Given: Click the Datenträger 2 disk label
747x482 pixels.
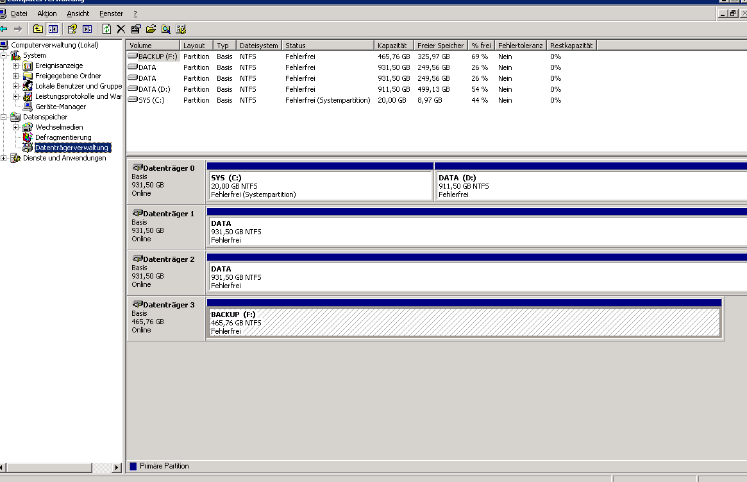Looking at the screenshot, I should pos(166,273).
